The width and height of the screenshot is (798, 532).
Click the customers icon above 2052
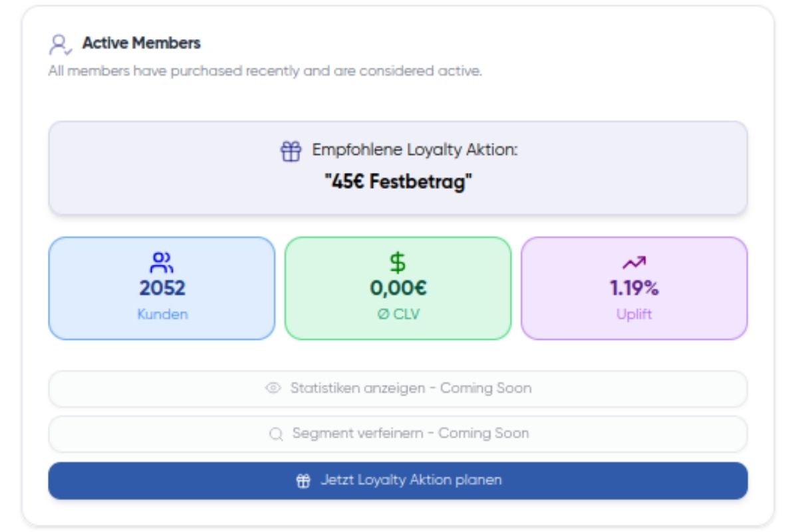[x=162, y=263]
